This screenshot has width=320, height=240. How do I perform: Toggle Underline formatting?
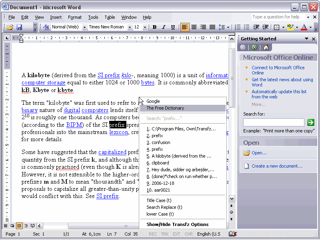pyautogui.click(x=173, y=27)
